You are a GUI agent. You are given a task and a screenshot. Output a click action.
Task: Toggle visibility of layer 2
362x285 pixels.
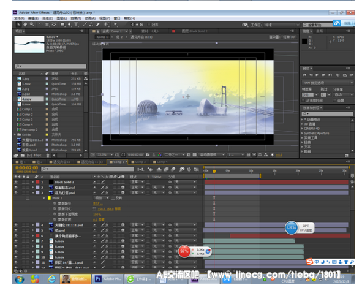(x=16, y=188)
